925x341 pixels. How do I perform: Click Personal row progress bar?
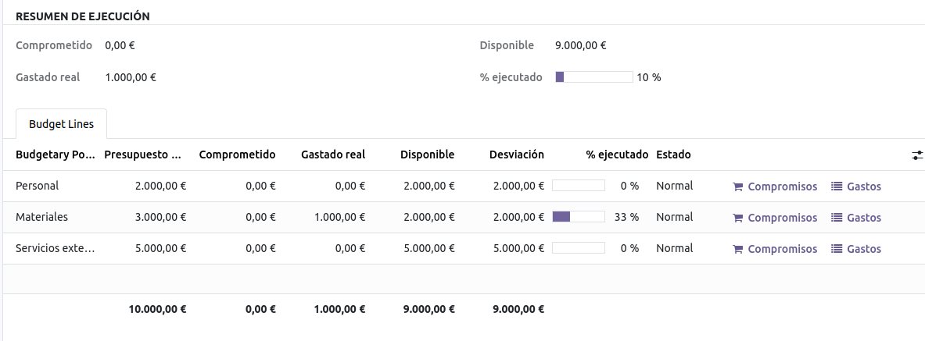pyautogui.click(x=579, y=186)
